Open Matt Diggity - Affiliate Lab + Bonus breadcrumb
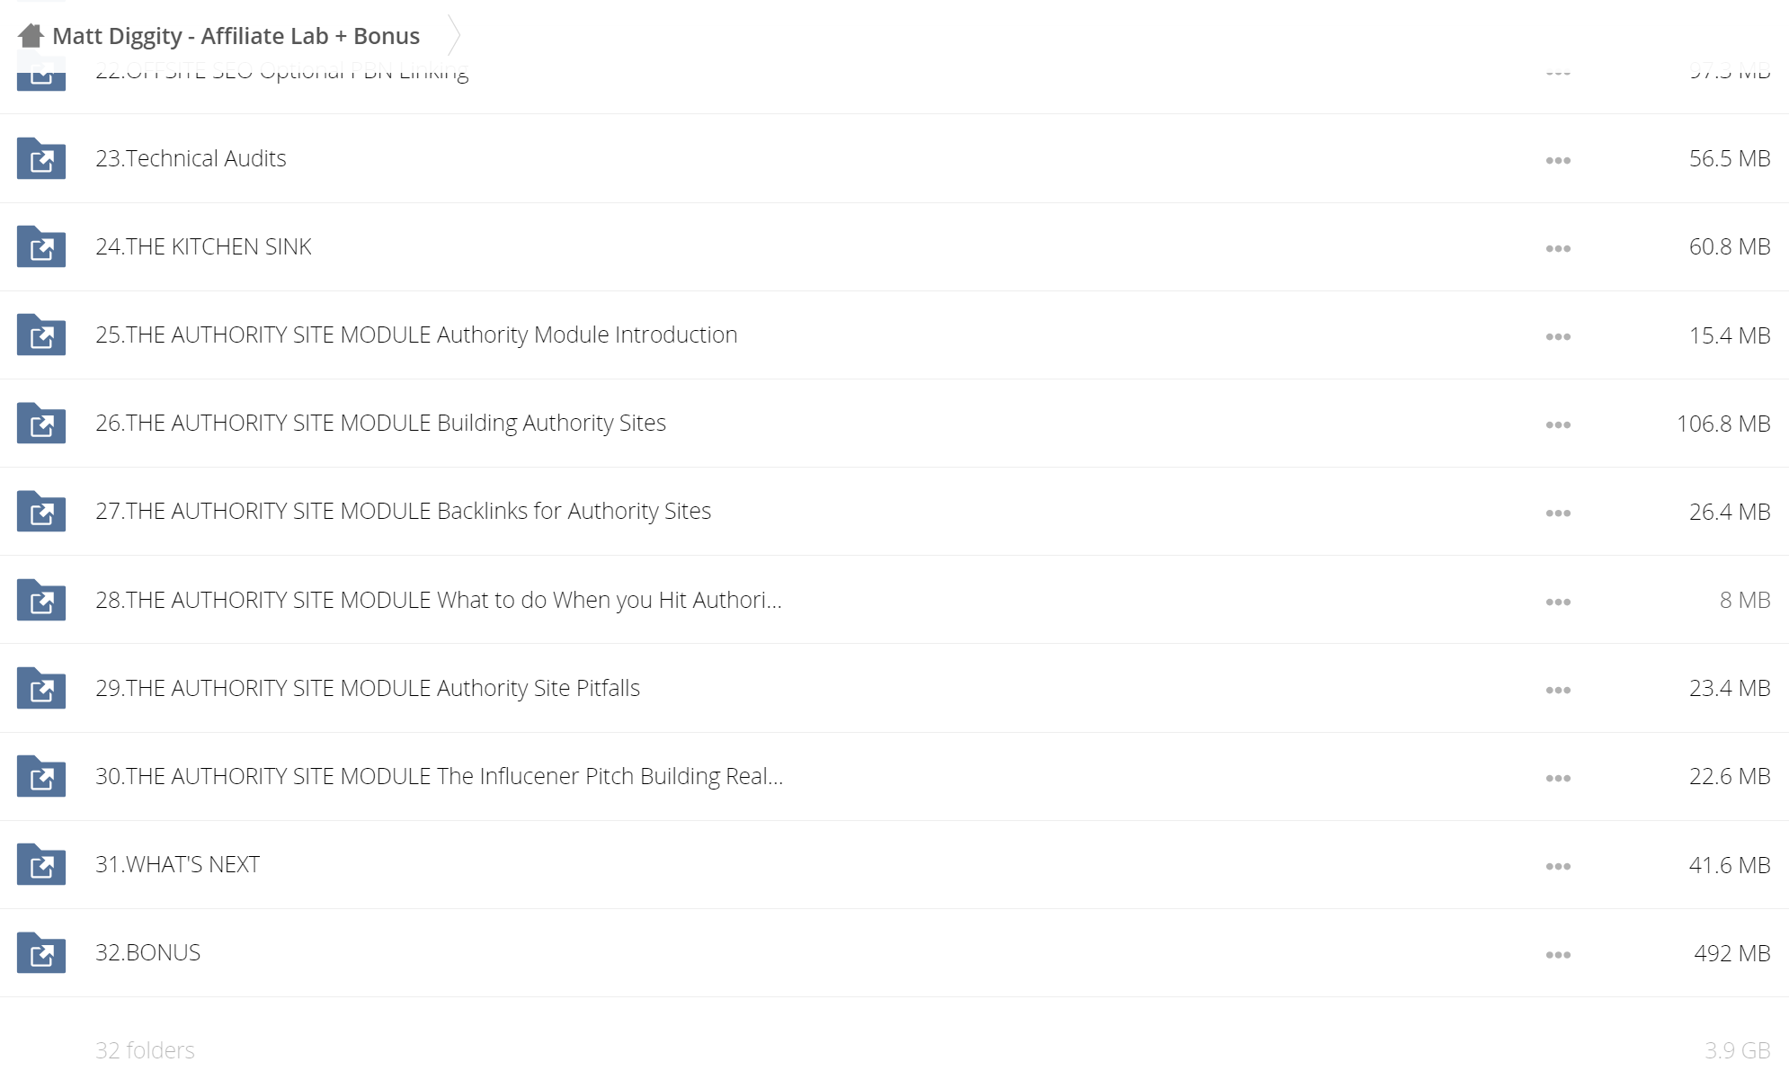1789x1071 pixels. [x=236, y=36]
